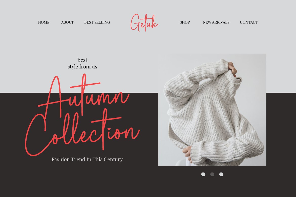Visit the CONTACT page link
The height and width of the screenshot is (197, 296).
249,22
